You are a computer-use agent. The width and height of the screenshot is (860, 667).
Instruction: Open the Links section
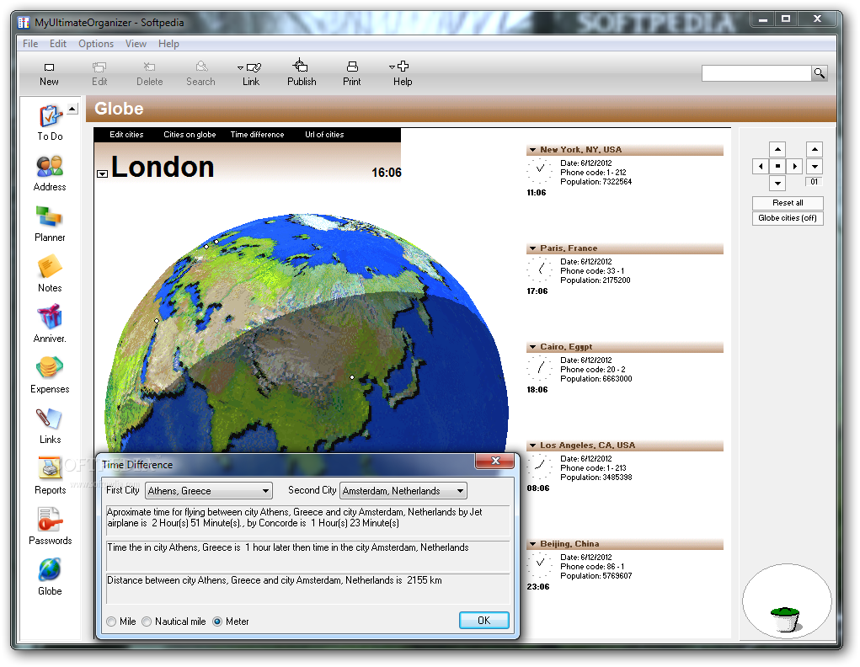point(50,425)
